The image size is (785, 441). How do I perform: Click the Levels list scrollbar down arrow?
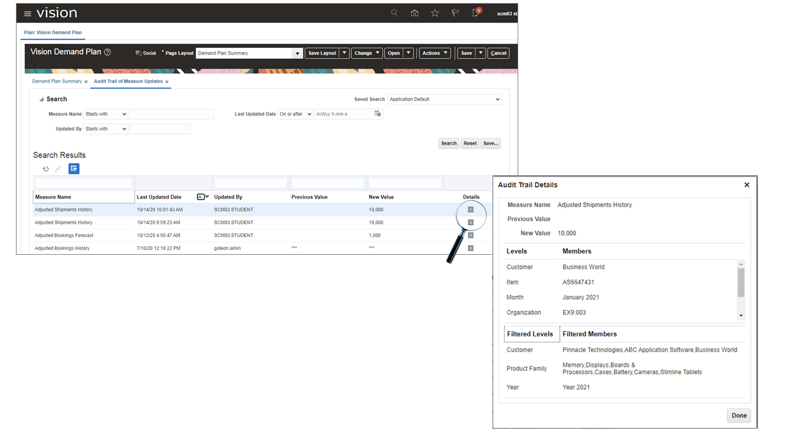tap(741, 315)
